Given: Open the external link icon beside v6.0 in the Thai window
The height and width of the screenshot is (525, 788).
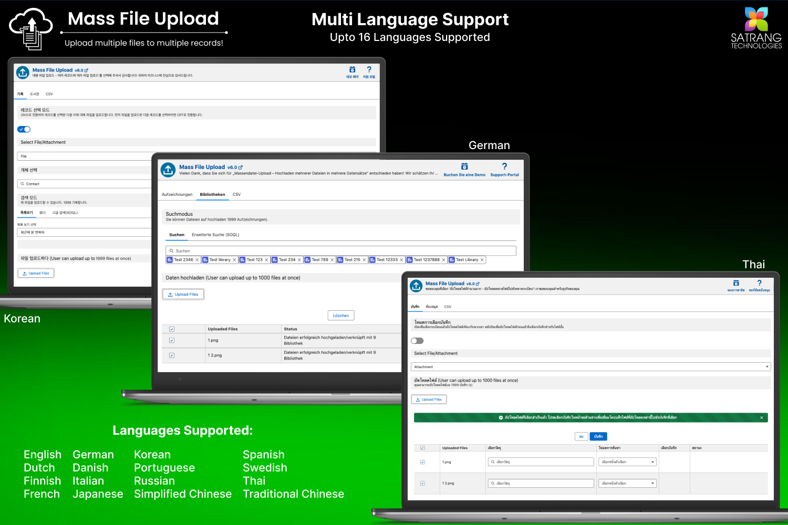Looking at the screenshot, I should 478,284.
